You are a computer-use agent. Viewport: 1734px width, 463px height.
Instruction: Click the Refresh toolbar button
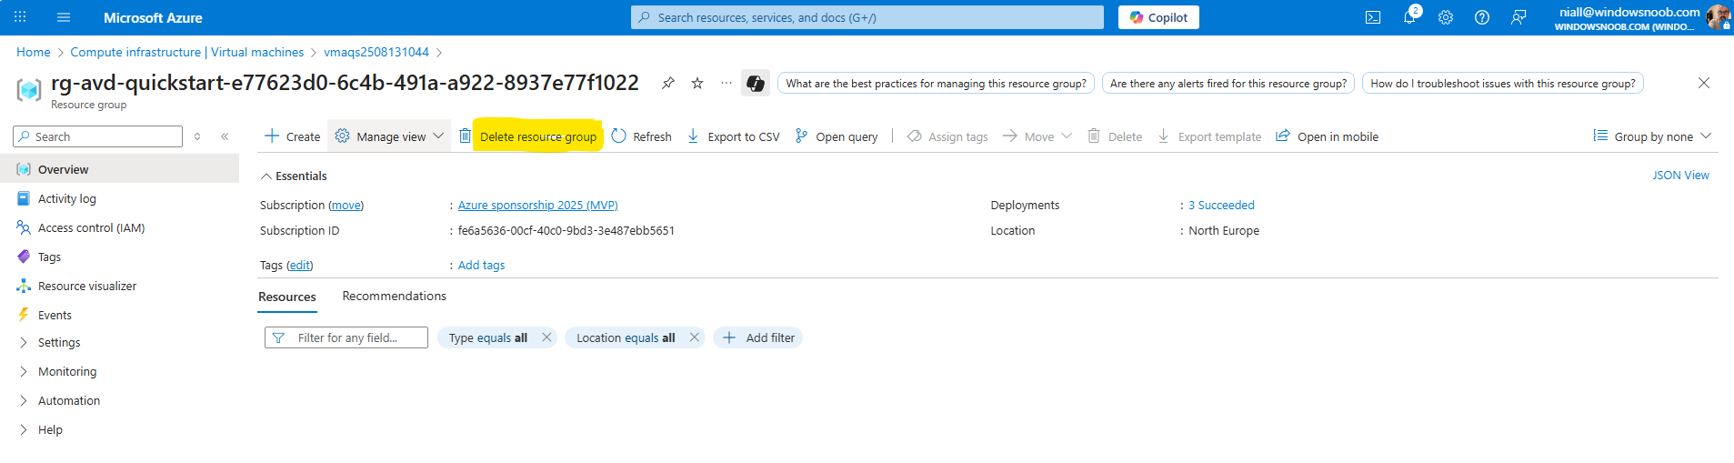641,136
